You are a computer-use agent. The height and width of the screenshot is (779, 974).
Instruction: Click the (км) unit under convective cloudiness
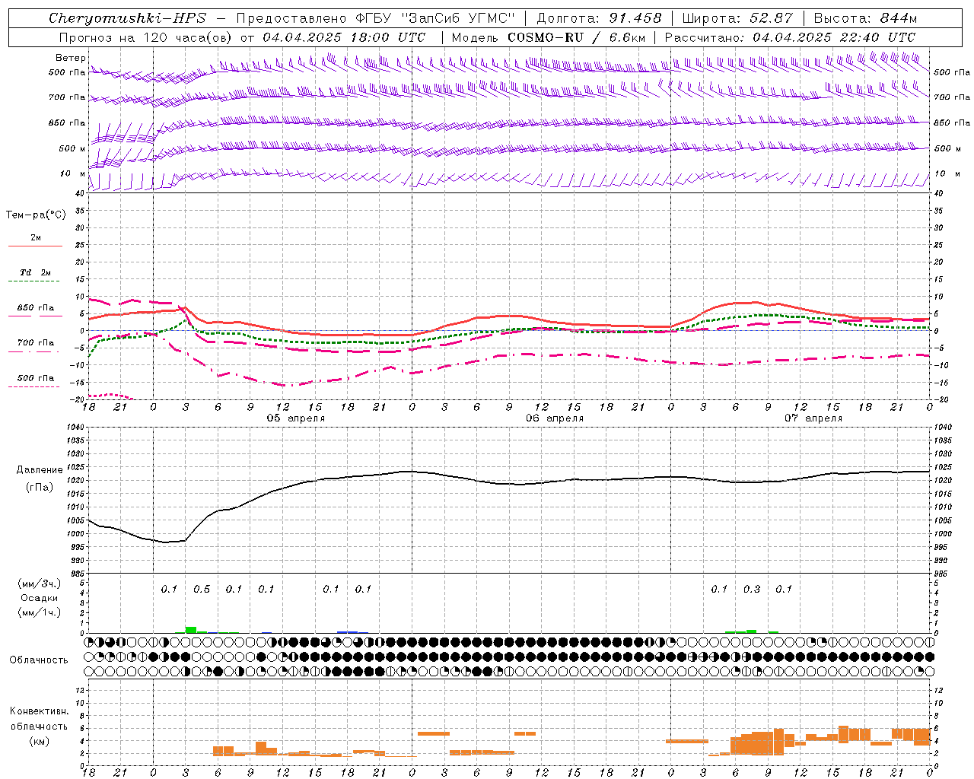[40, 741]
